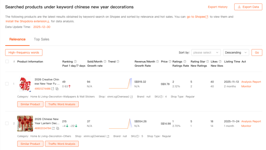Screen dimensions: 266x150
Task: Open xinmi.sg shop external link in first row
Action: (131, 97)
